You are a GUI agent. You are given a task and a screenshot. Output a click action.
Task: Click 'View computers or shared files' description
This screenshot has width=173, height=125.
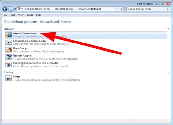click(x=39, y=51)
